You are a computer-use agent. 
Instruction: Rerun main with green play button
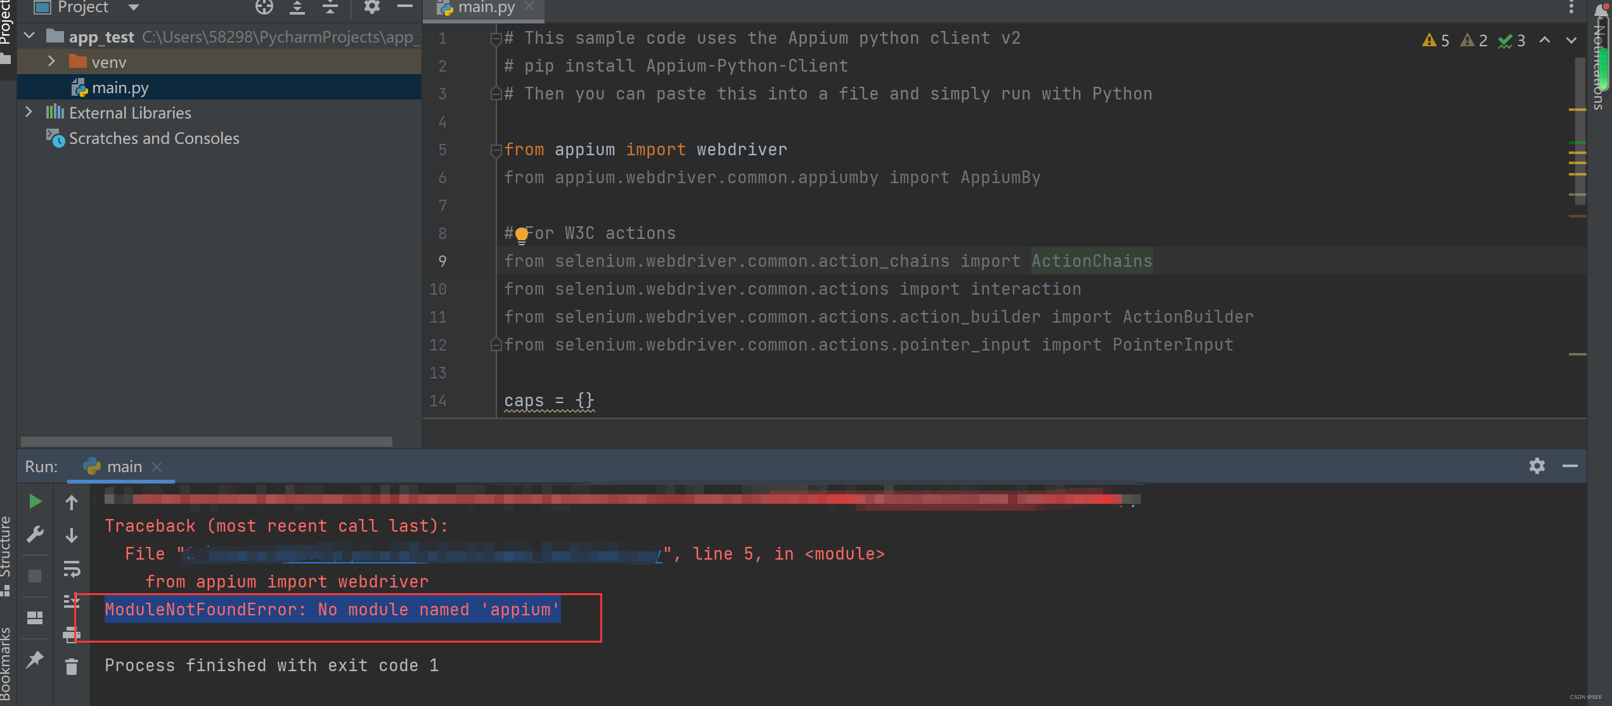(x=35, y=502)
